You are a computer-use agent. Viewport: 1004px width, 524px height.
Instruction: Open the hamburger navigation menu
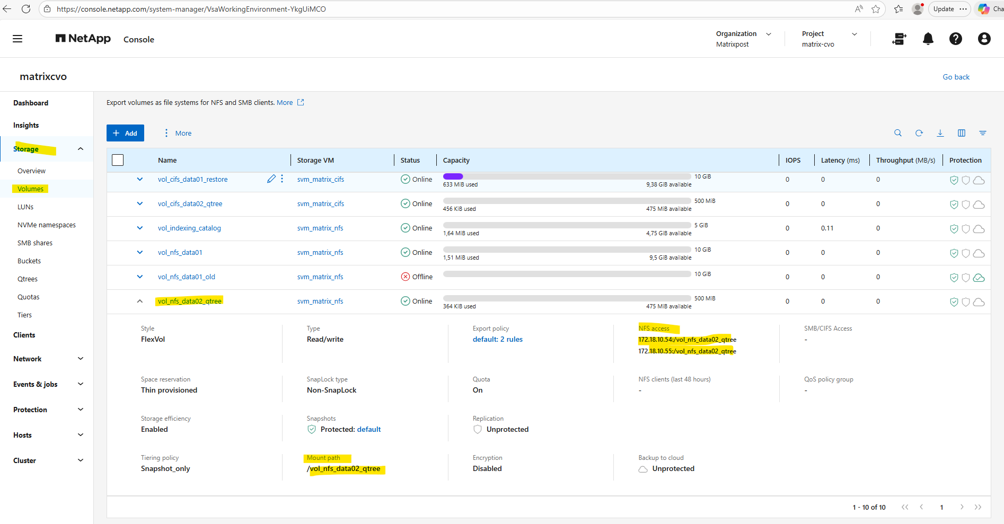point(17,39)
